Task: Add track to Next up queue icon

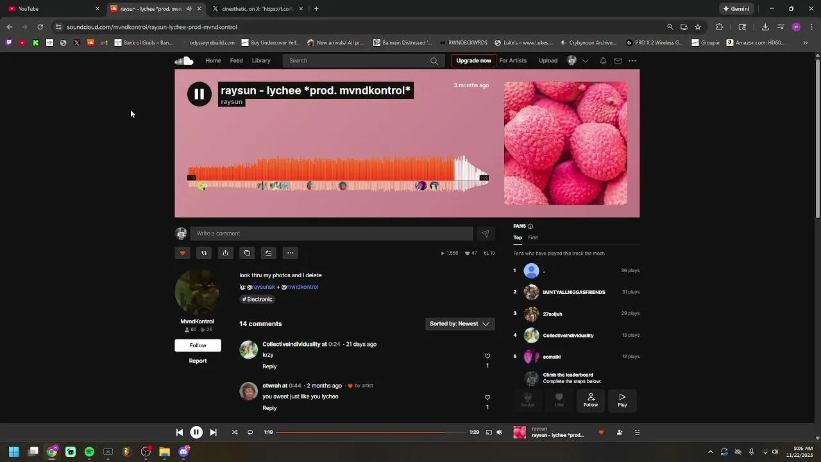Action: [x=269, y=253]
